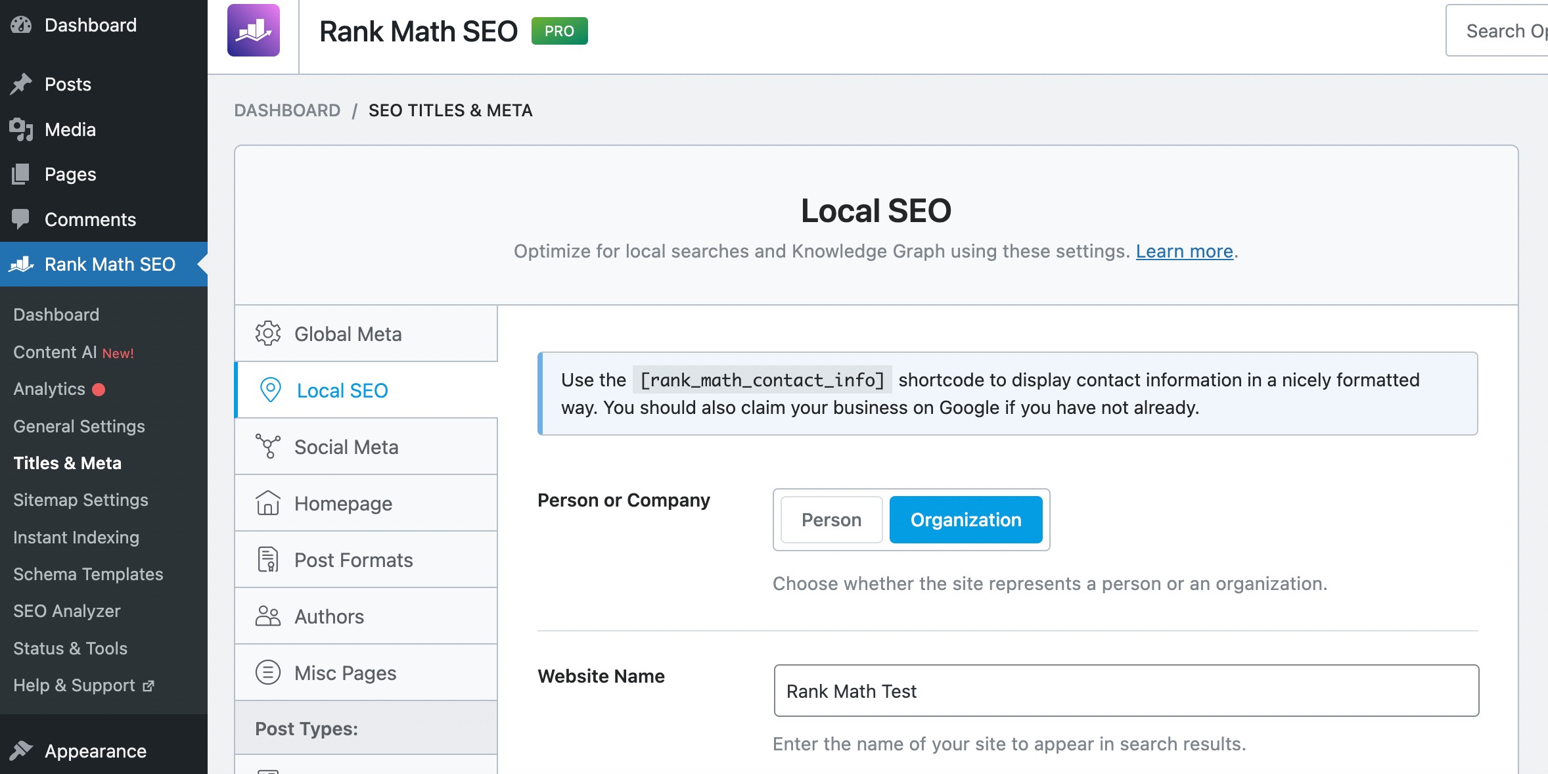Open Sitemap Settings submenu

point(81,500)
